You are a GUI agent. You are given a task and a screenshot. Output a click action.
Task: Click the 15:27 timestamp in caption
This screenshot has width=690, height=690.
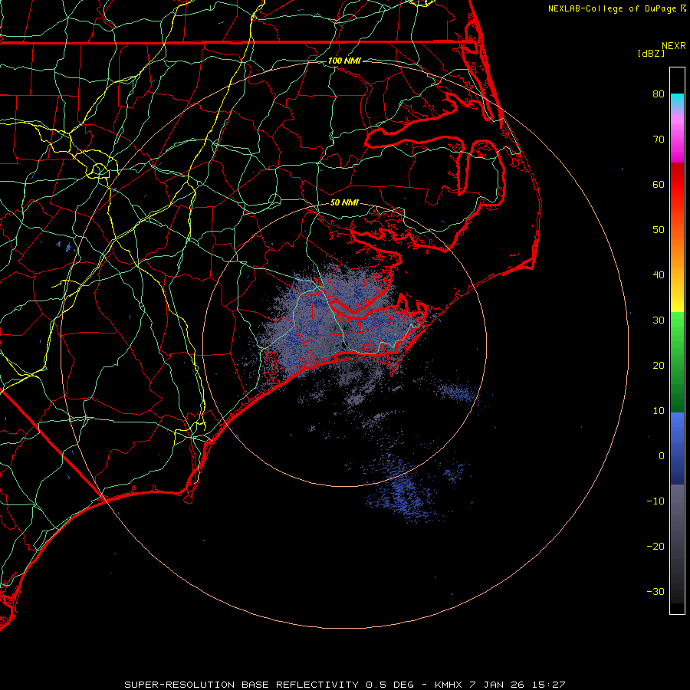click(x=548, y=685)
